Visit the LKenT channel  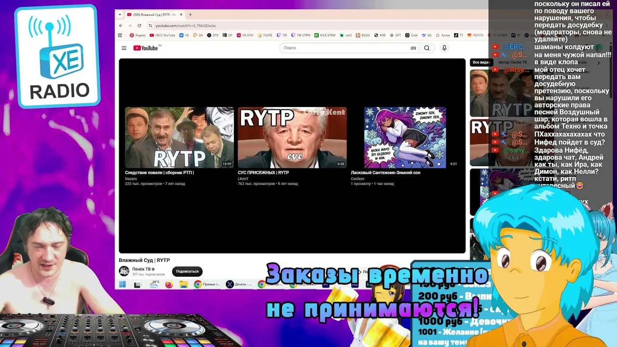pyautogui.click(x=243, y=179)
